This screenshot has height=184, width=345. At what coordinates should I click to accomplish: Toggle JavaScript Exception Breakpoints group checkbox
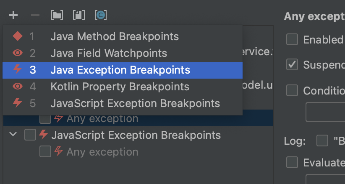[30, 135]
